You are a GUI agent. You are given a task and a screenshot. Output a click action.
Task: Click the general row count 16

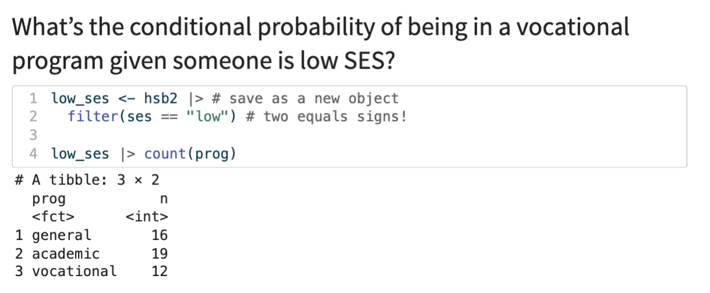coord(159,235)
